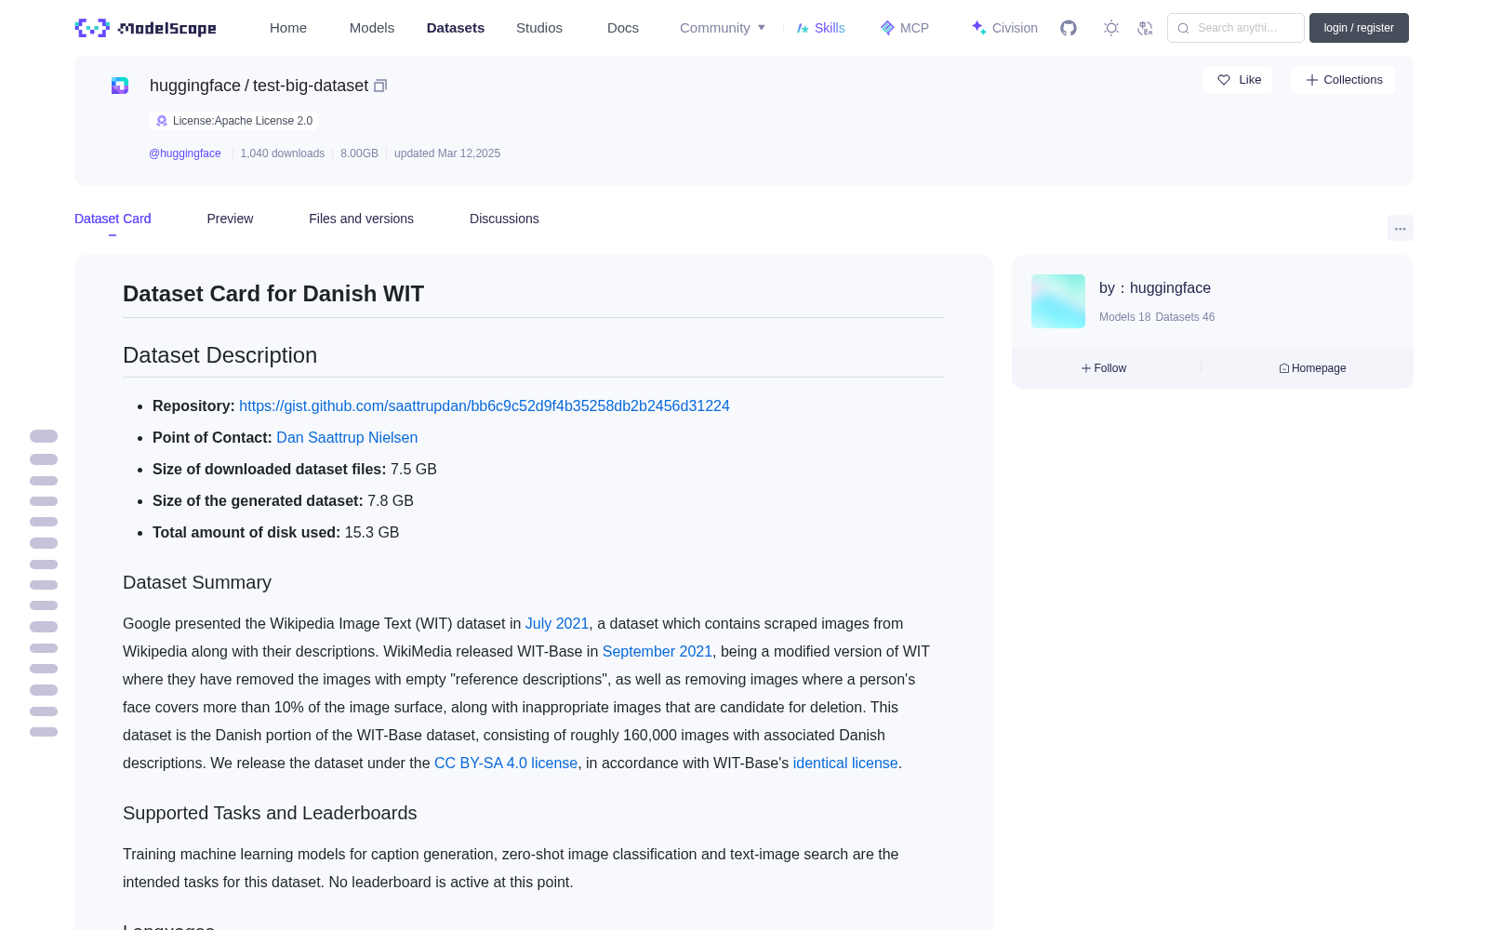Click the 'Dataset Description' heading
The image size is (1488, 930).
tap(220, 355)
